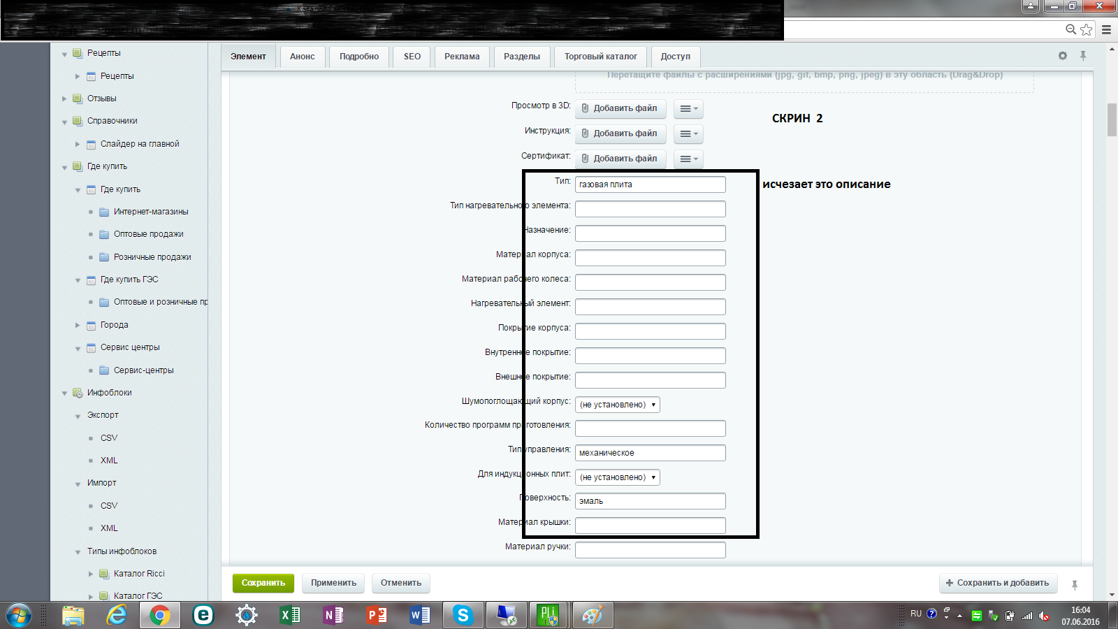The image size is (1118, 629).
Task: Open the Шумопоглощающий корпус dropdown
Action: pyautogui.click(x=618, y=405)
